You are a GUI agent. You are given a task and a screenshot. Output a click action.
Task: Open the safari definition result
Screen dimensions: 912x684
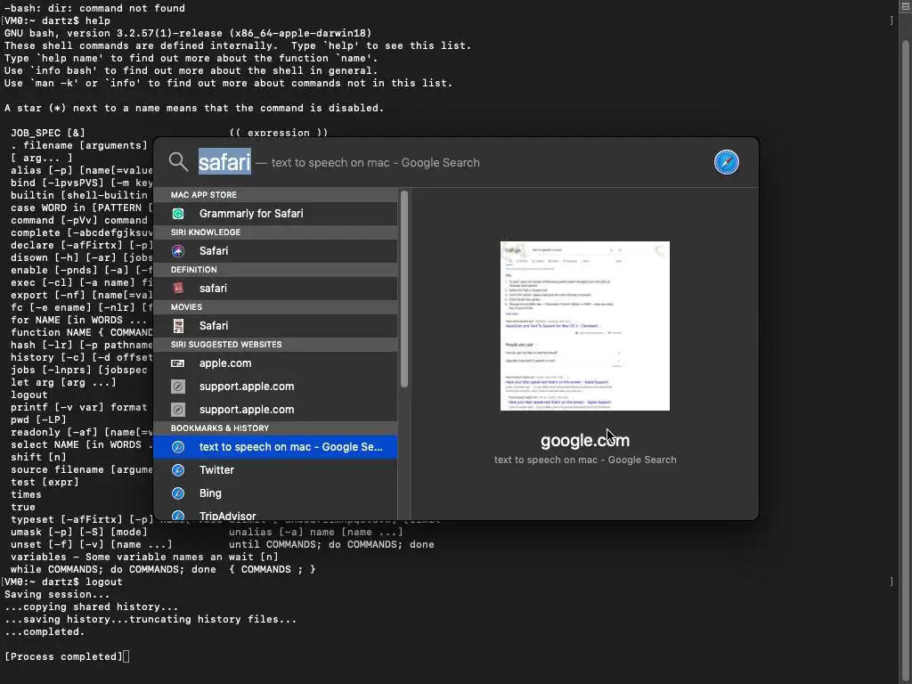276,288
